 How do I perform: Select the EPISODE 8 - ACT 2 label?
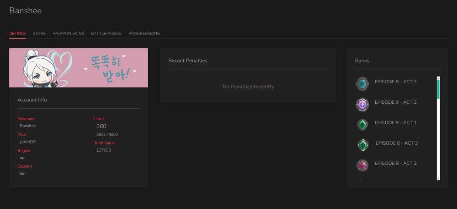(395, 163)
